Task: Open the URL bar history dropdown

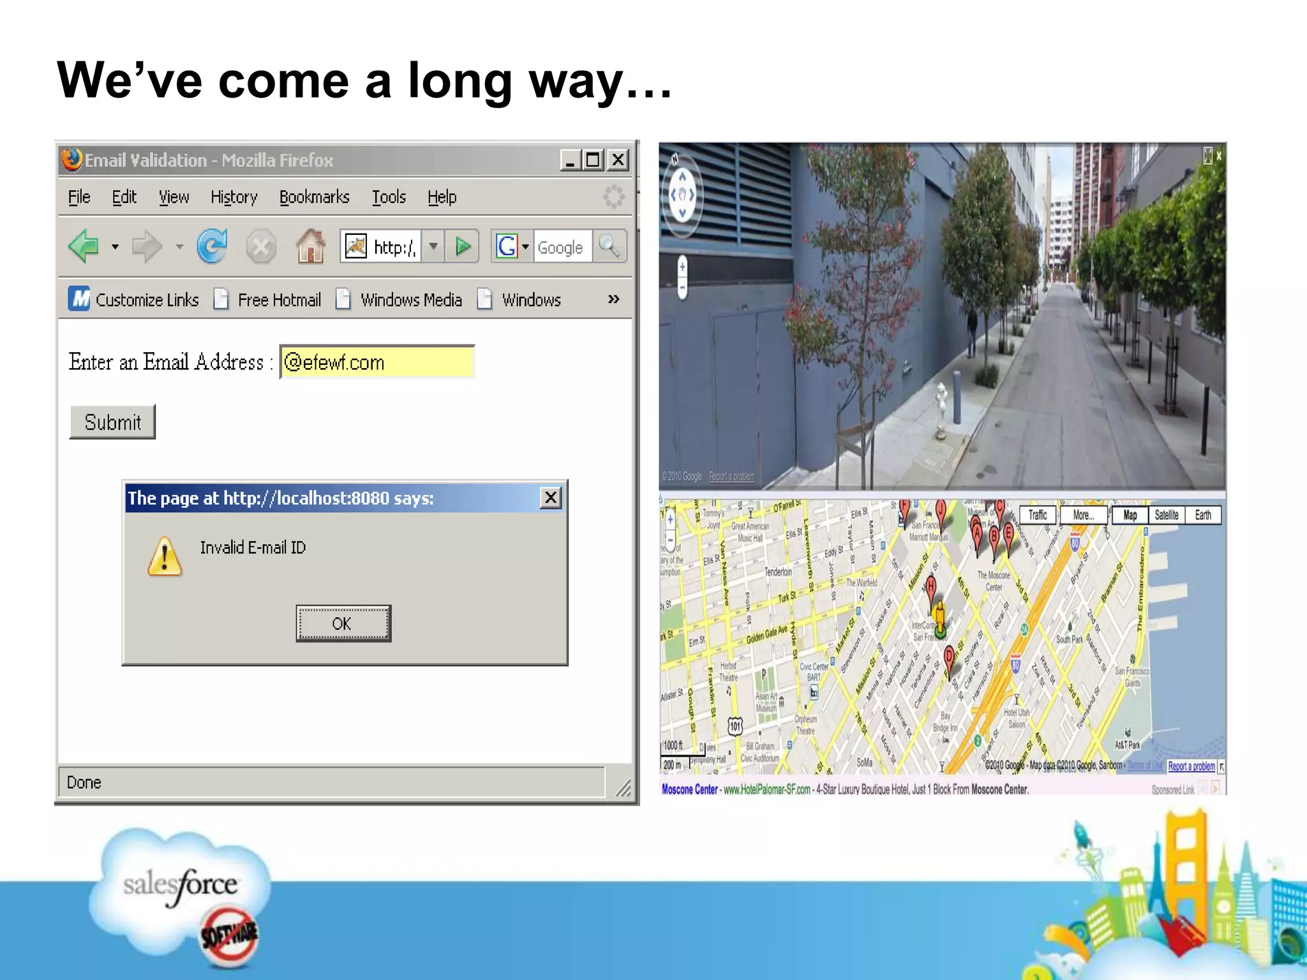Action: [x=433, y=246]
